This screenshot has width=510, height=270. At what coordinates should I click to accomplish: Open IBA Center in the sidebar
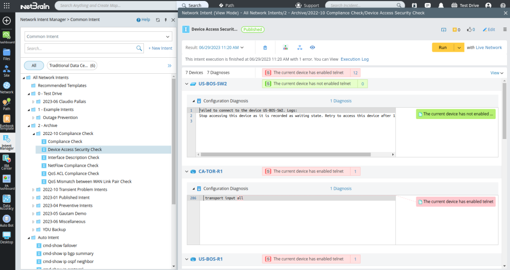click(6, 162)
